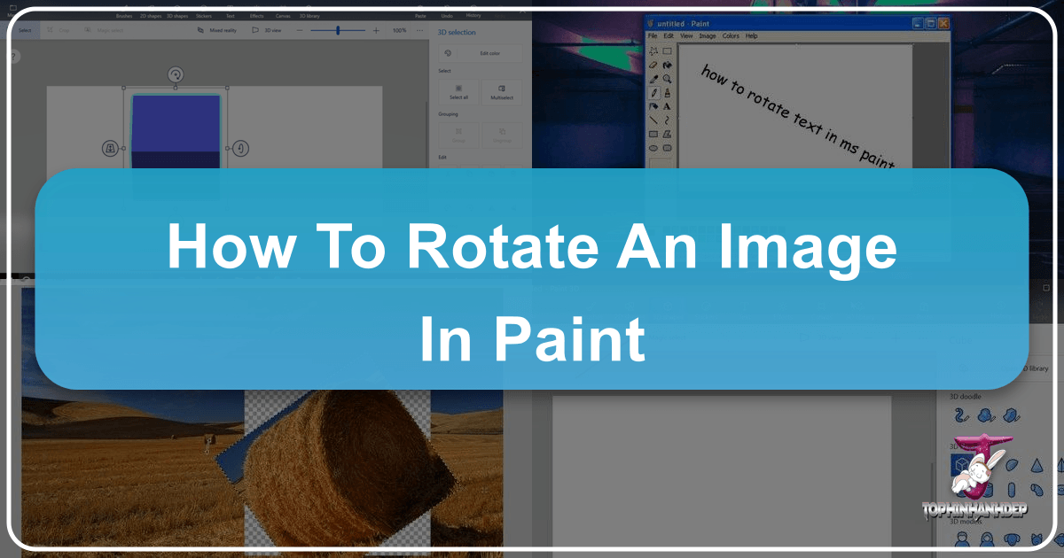
Task: Select the Pencil tool in MS Paint
Action: [653, 91]
